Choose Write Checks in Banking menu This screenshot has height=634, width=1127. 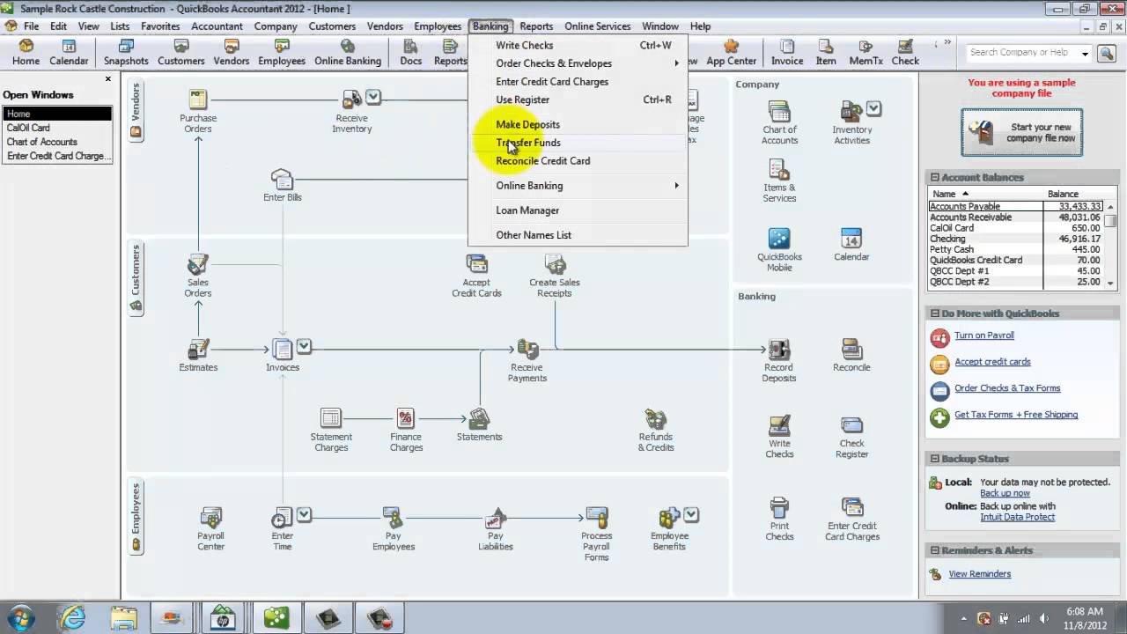tap(578, 45)
